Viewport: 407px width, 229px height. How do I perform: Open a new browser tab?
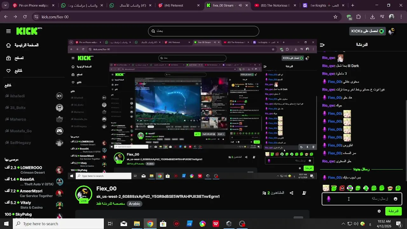pos(353,5)
